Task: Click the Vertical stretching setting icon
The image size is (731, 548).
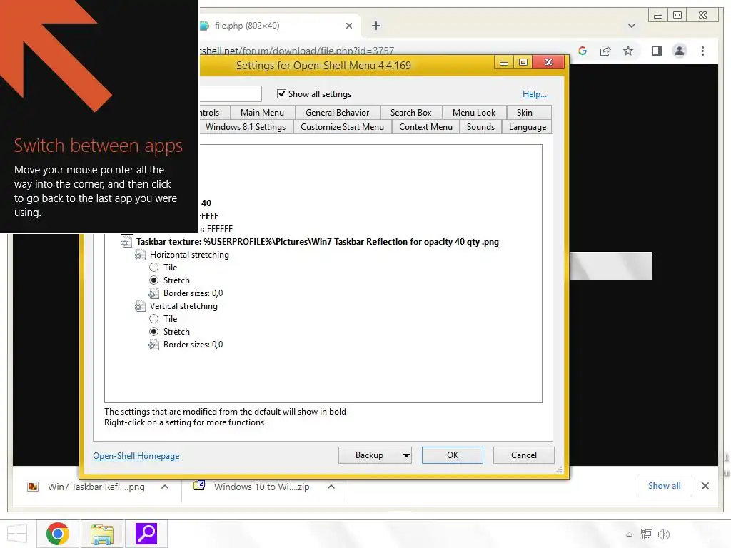Action: tap(139, 306)
